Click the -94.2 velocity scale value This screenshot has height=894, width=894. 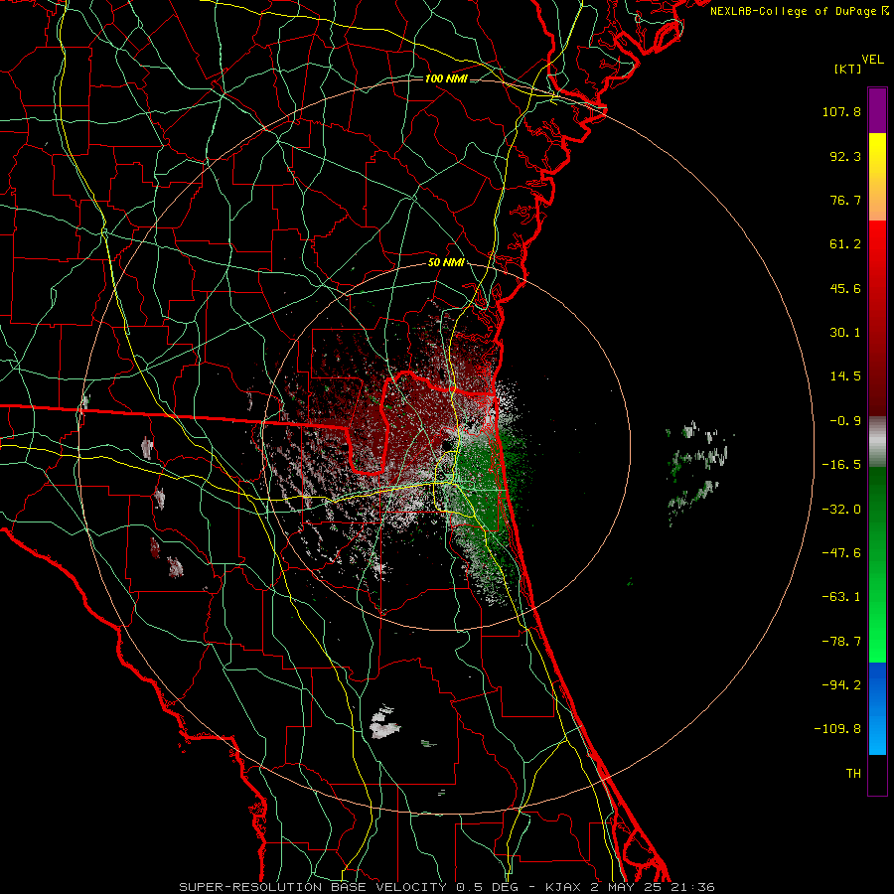[841, 684]
